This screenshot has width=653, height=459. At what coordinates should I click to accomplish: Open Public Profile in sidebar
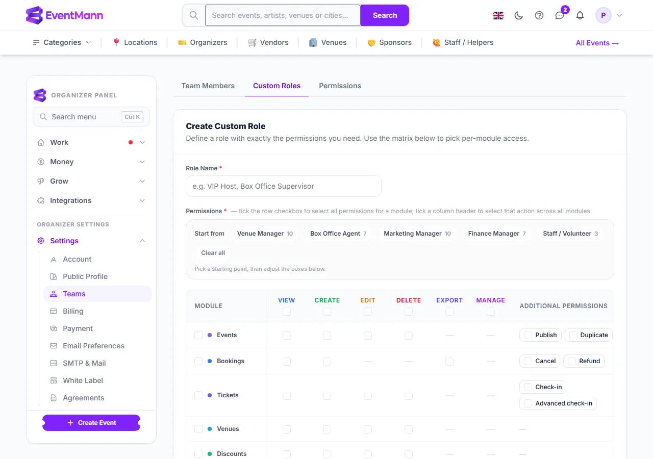coord(97,276)
